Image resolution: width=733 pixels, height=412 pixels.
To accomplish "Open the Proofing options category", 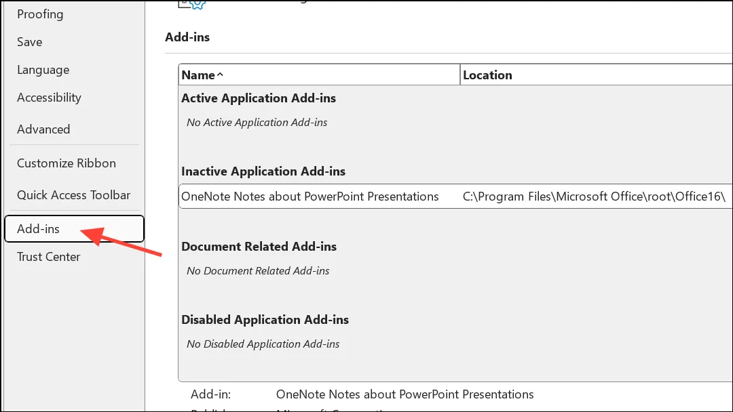I will pos(40,14).
